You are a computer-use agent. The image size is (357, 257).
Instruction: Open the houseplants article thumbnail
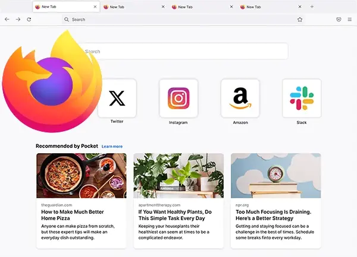pyautogui.click(x=178, y=176)
